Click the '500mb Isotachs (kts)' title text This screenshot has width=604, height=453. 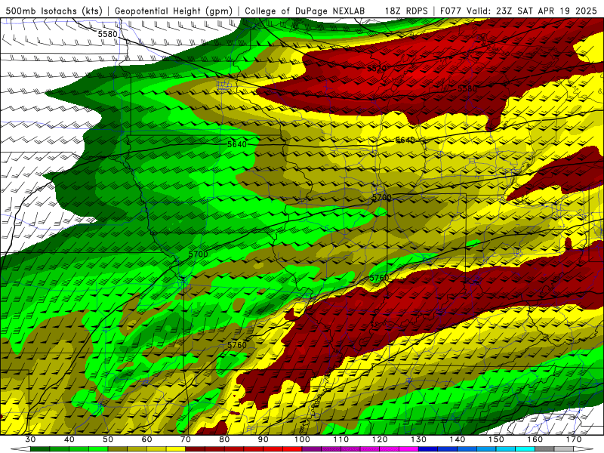[x=54, y=11]
